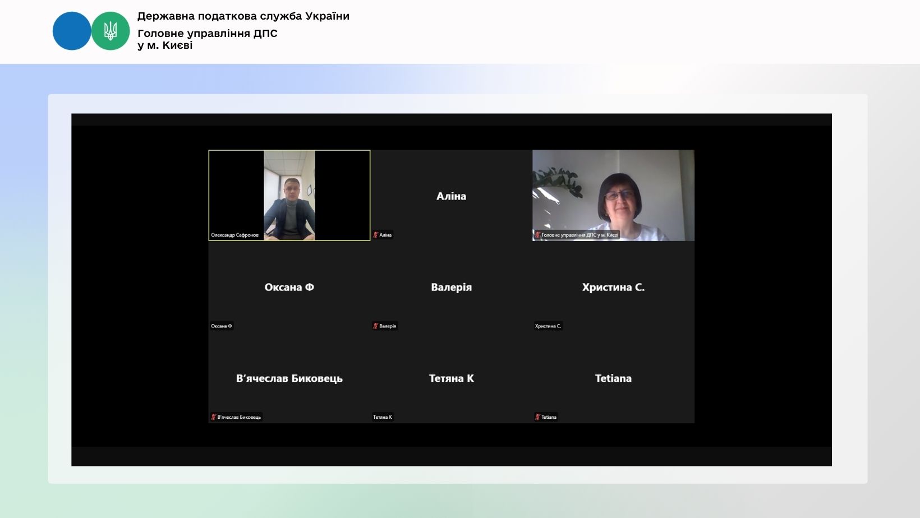Click muted mic icon on Головне управління video
This screenshot has height=518, width=920.
[537, 235]
